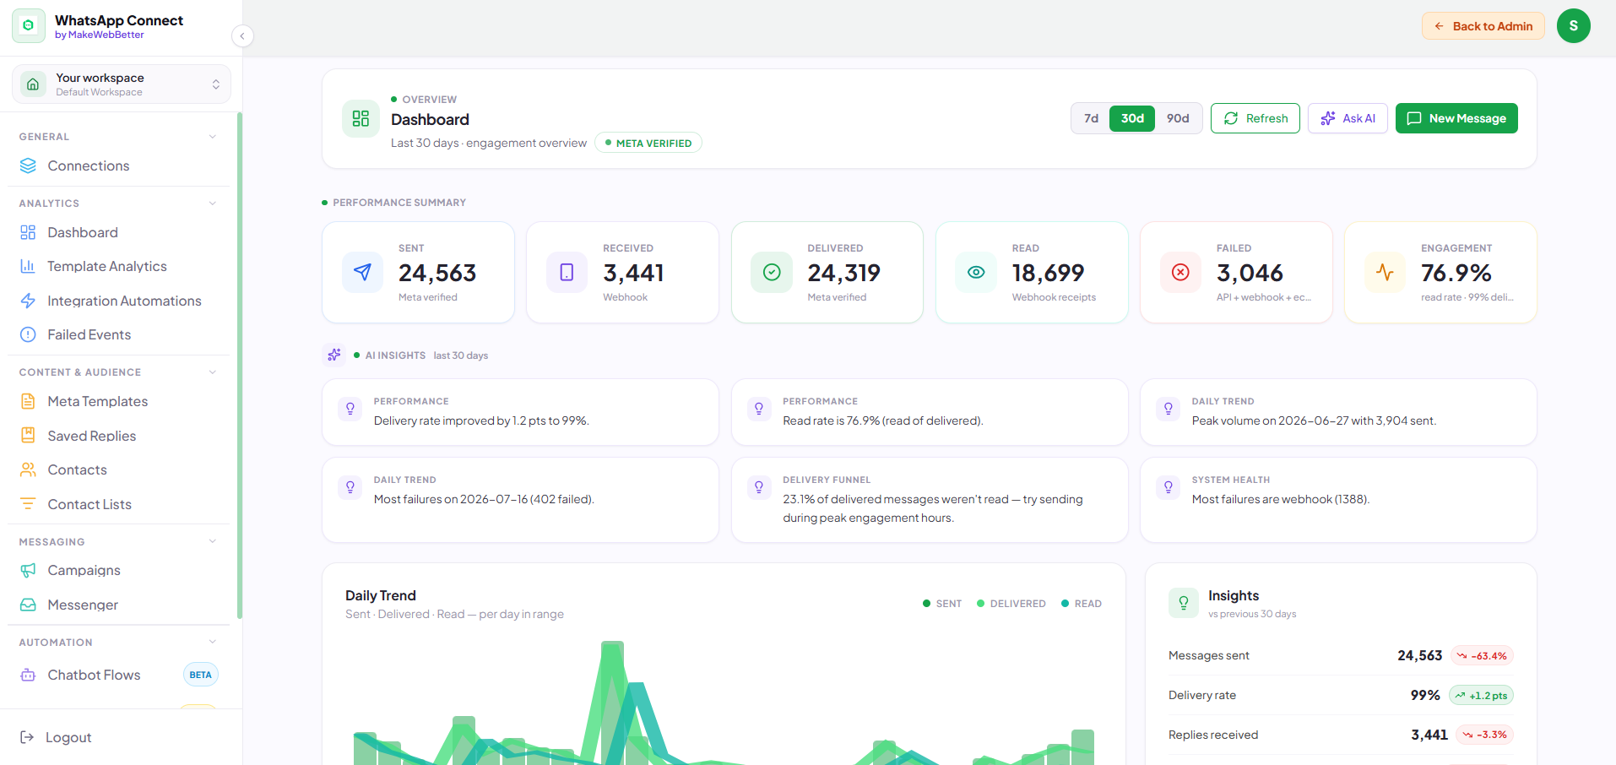Click the Contacts people icon

click(x=28, y=469)
